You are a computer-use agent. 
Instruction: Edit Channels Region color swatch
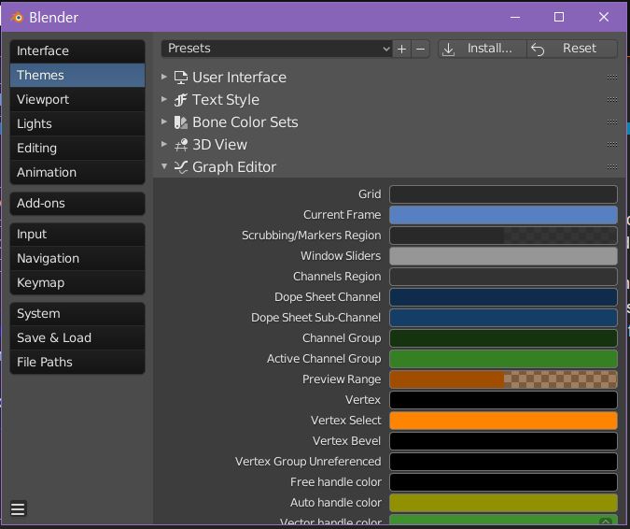tap(503, 277)
